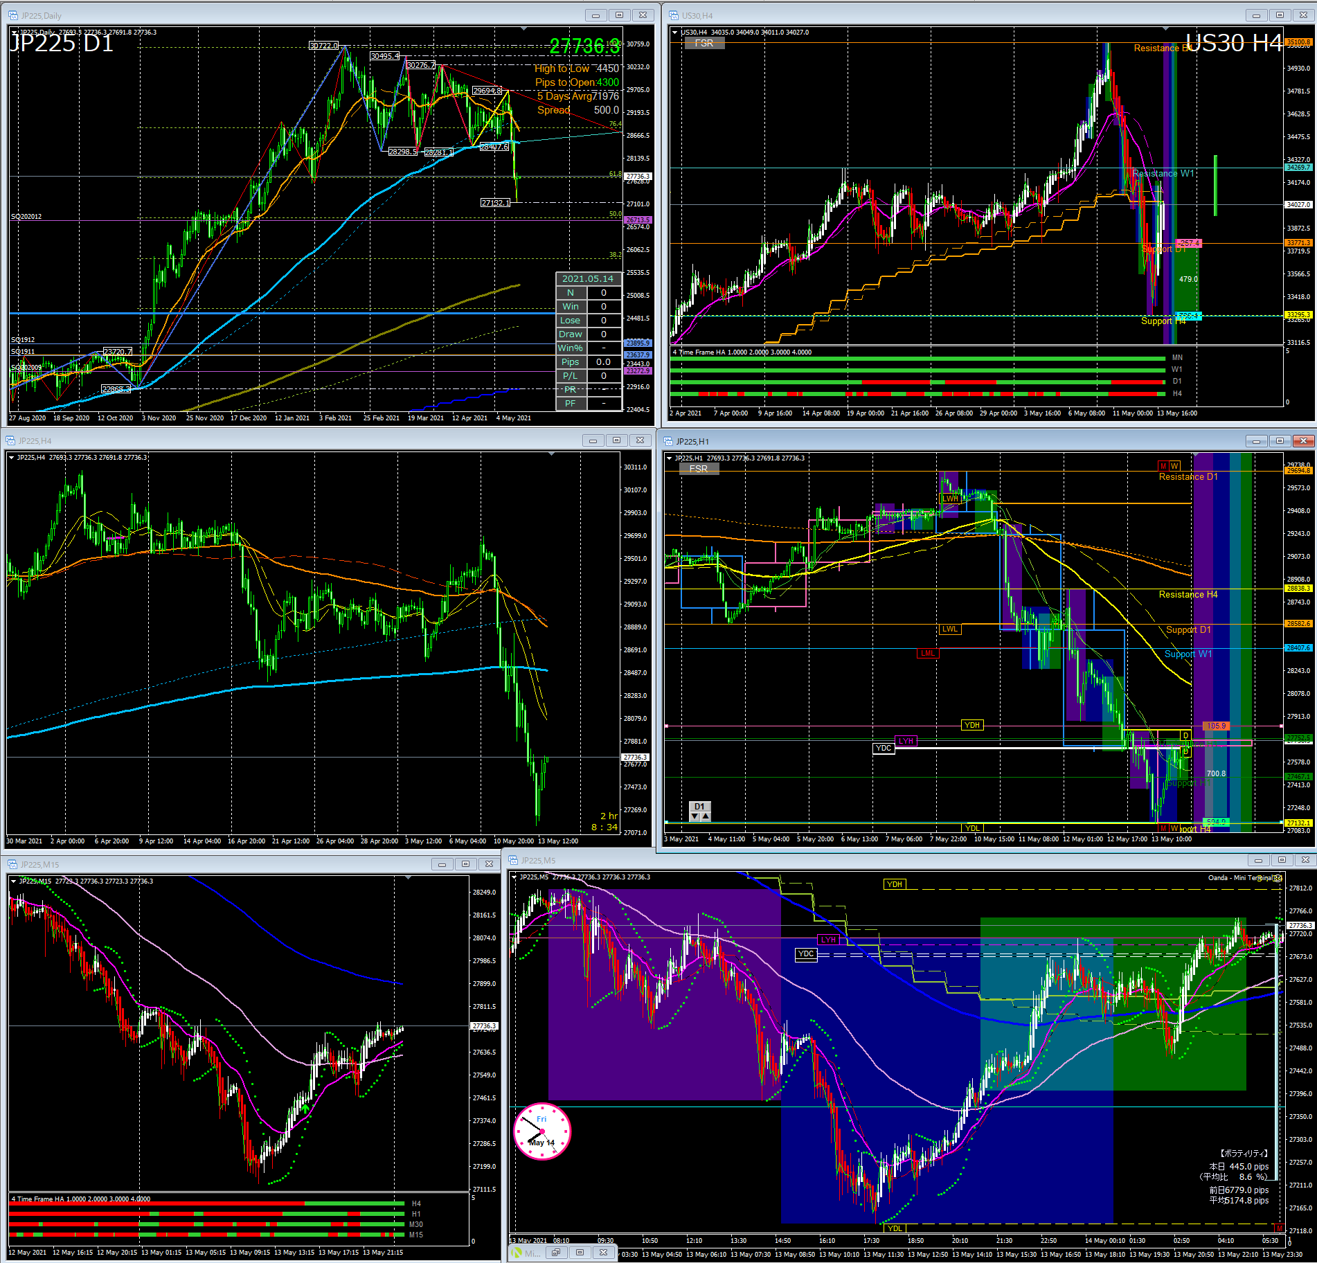Image resolution: width=1317 pixels, height=1263 pixels.
Task: Click the Oanda - Mini Terminal label
Action: pos(1241,877)
